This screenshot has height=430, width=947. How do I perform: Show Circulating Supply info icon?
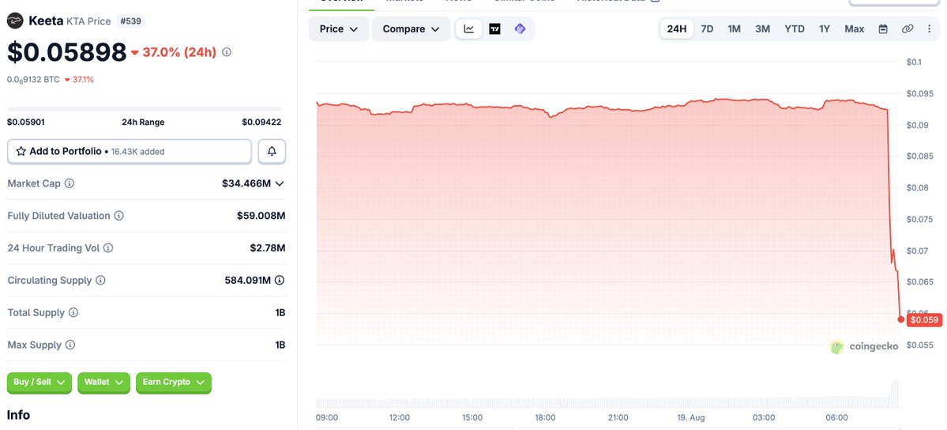pos(101,281)
